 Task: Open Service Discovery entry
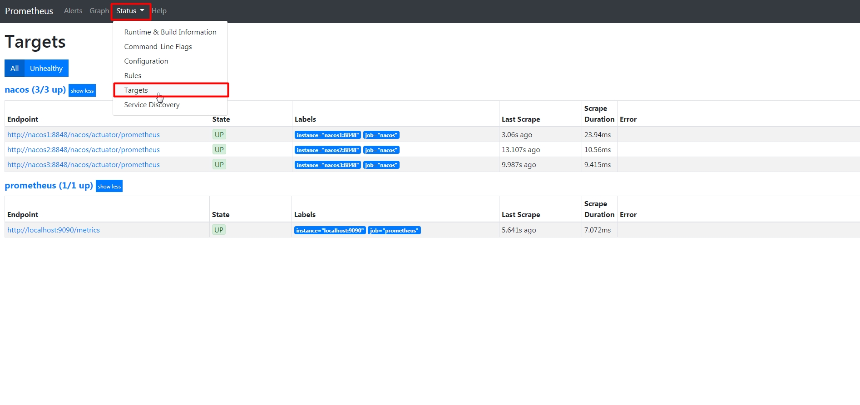pos(170,105)
